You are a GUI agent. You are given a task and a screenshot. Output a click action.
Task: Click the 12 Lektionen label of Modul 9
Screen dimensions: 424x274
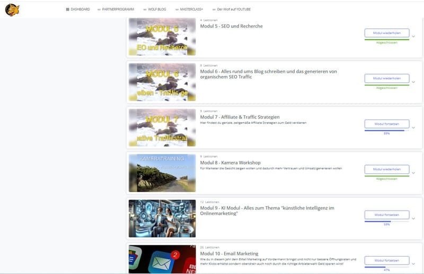tap(209, 202)
